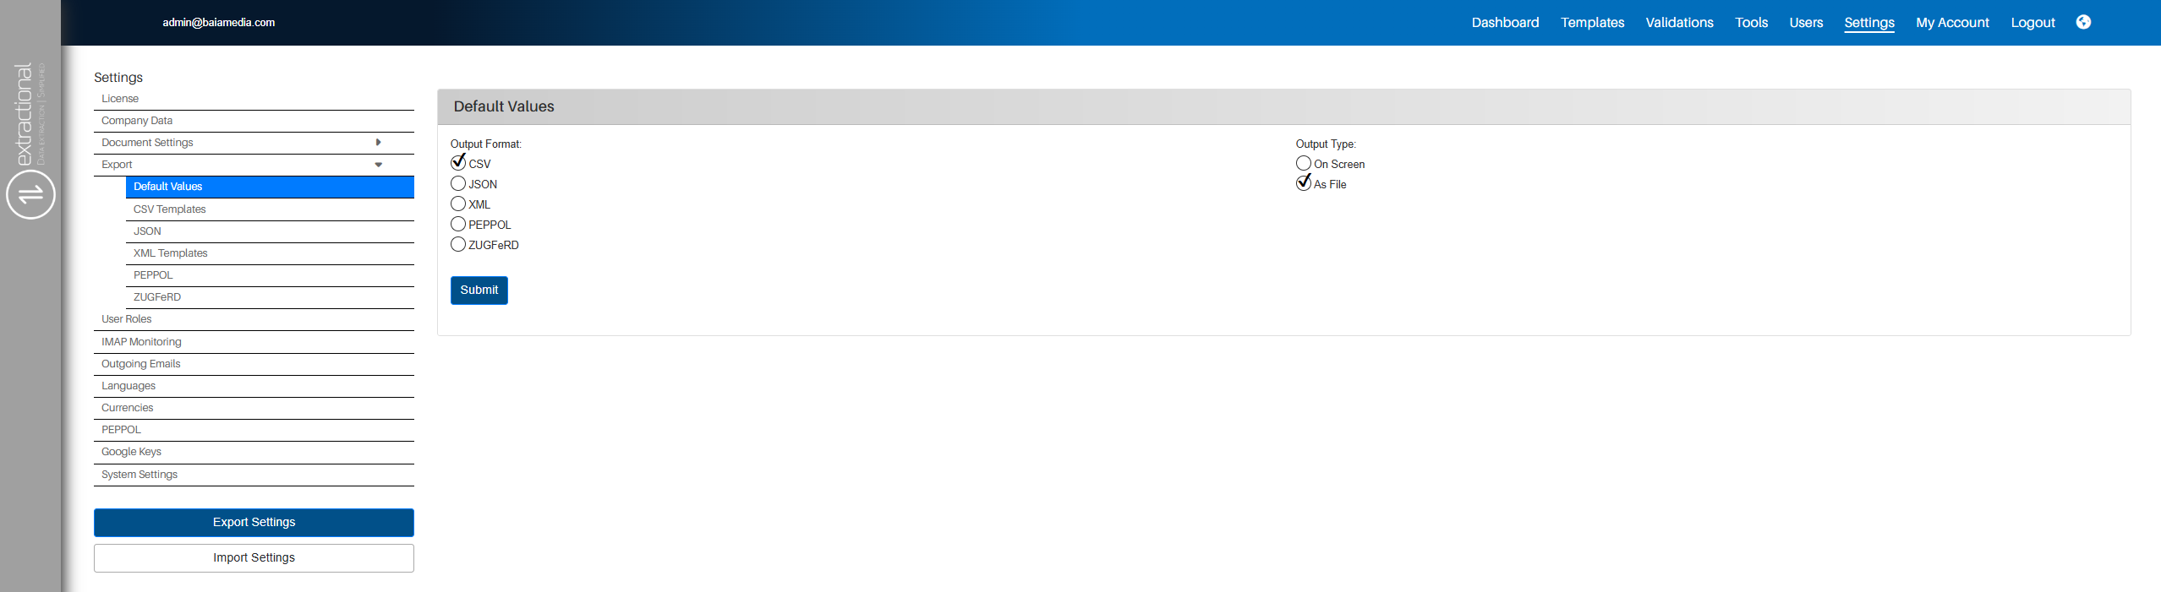Expand the Document Settings arrow

coord(378,143)
